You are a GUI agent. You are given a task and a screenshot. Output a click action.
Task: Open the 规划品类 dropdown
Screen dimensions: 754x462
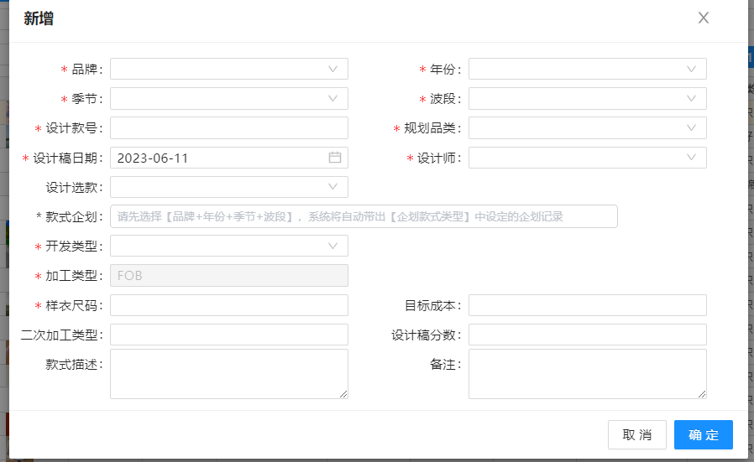point(587,128)
